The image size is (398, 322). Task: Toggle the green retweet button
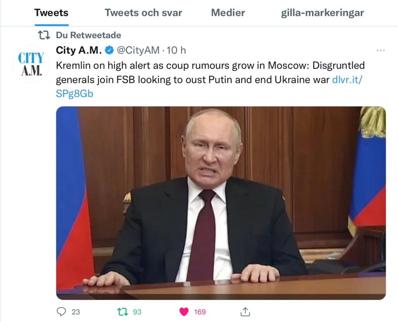click(x=122, y=312)
